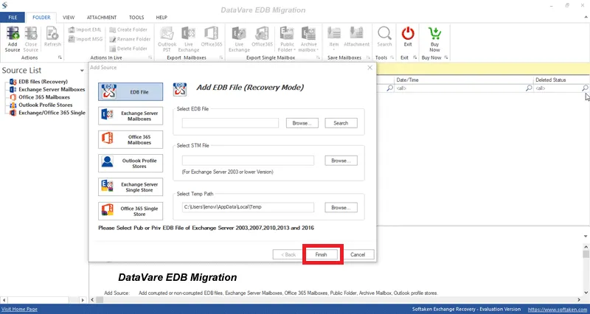Open Public Folder export dropdown
The width and height of the screenshot is (590, 314).
pos(287,40)
